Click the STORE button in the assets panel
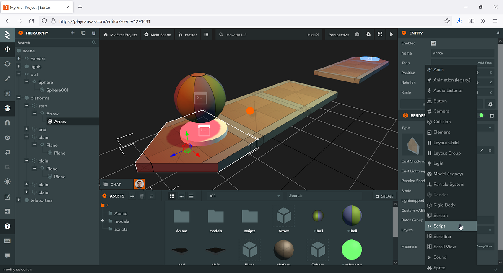 [384, 195]
